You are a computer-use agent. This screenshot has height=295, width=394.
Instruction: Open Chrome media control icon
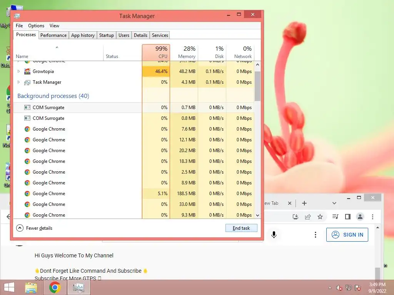tap(336, 217)
